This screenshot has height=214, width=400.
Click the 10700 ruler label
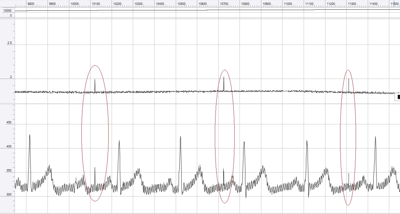224,4
